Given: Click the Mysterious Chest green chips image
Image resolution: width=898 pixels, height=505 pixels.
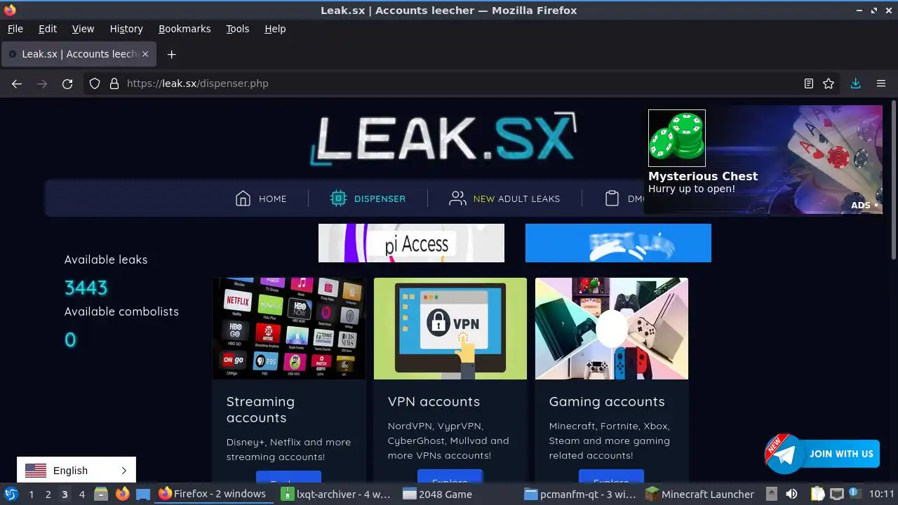Looking at the screenshot, I should [x=677, y=138].
